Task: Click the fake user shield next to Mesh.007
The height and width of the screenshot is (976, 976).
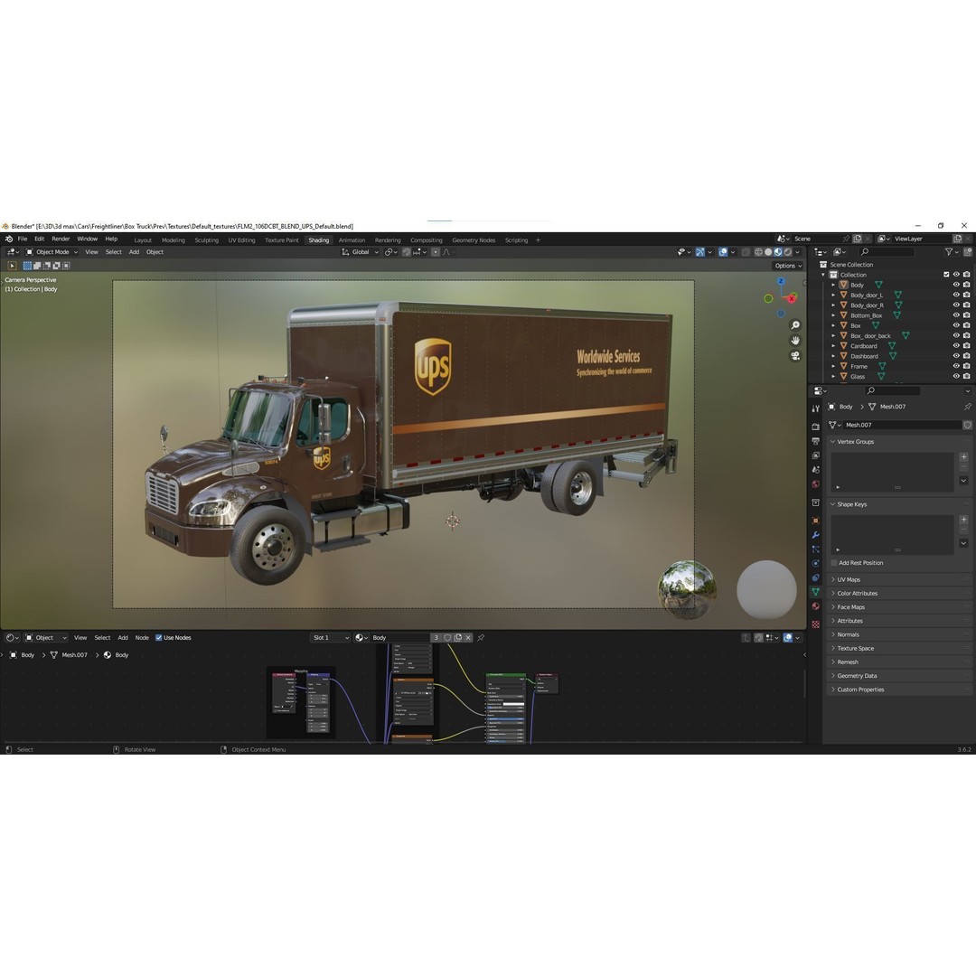Action: point(967,425)
